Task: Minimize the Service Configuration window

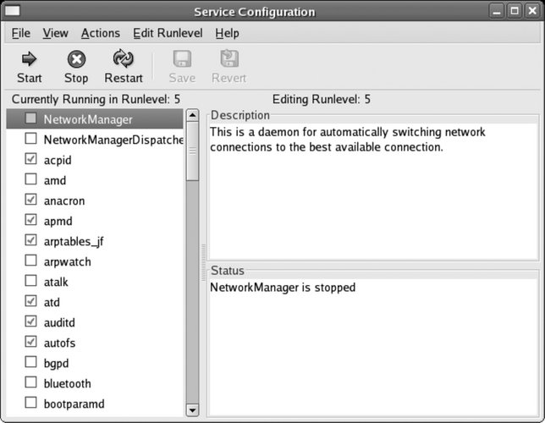Action: [497, 12]
